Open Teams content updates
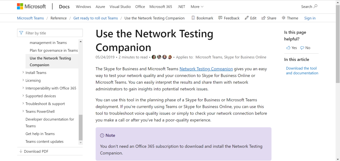Screen dimensions: 340x161 [44, 142]
